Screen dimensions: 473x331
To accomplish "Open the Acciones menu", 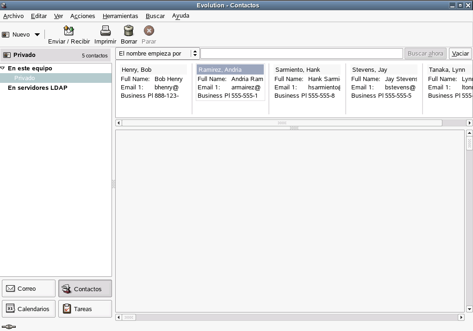I will pos(82,16).
